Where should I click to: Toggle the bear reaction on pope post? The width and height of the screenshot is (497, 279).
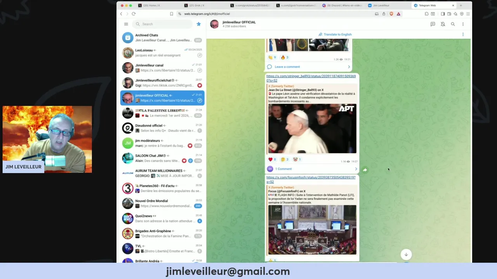click(x=297, y=159)
